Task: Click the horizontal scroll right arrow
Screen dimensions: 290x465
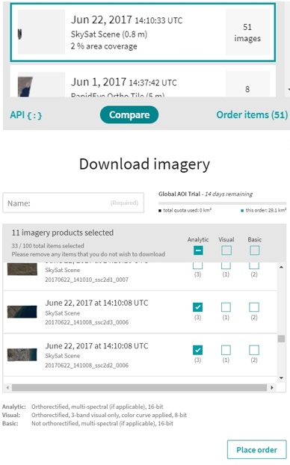Action: click(271, 387)
